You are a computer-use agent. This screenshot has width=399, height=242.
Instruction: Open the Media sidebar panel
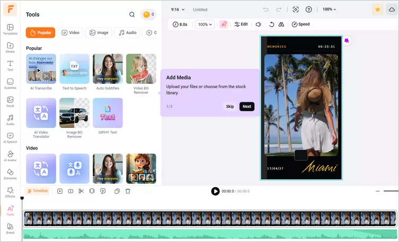pyautogui.click(x=10, y=48)
